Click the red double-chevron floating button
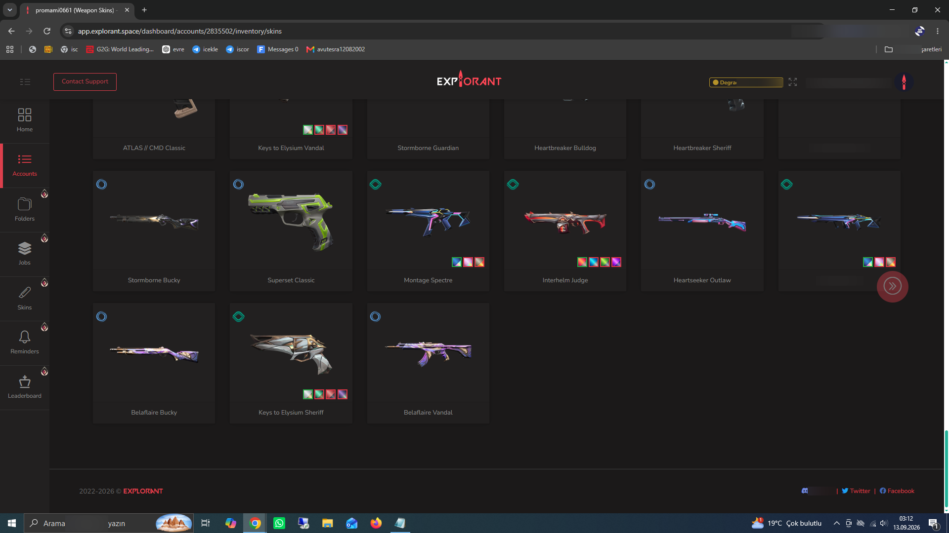This screenshot has height=533, width=949. 892,286
